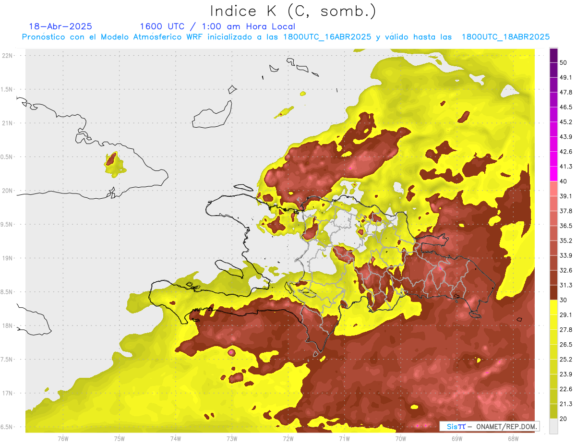Click the '46.5' value on the color scale
The height and width of the screenshot is (445, 576).
(x=566, y=107)
